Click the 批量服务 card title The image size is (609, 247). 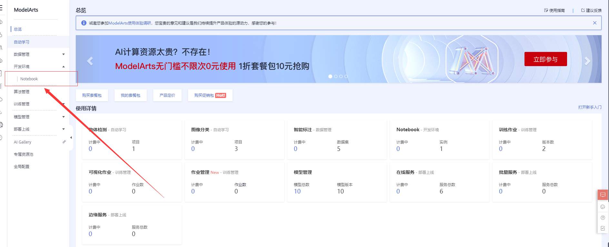(x=508, y=172)
